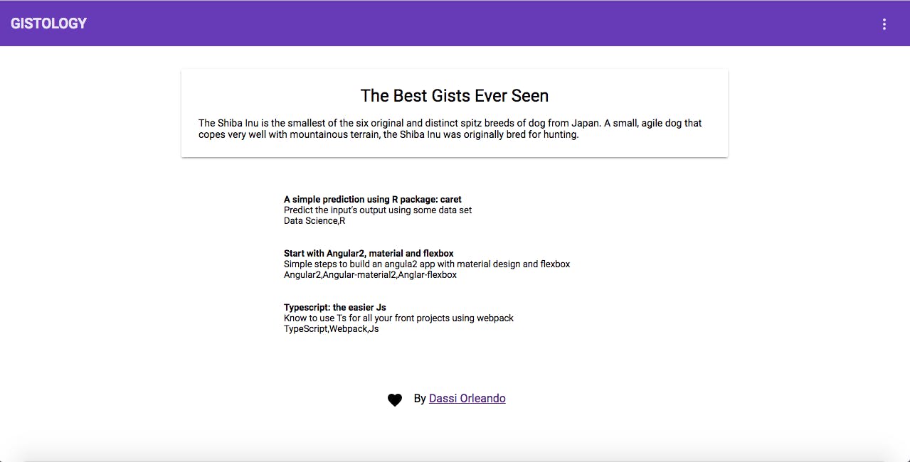Screen dimensions: 910x462
Task: Click 'The Best Gists Ever Seen' heading
Action: click(x=454, y=96)
